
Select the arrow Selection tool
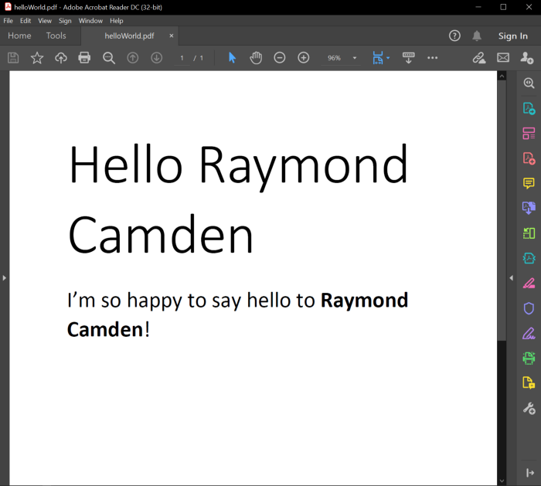[x=232, y=58]
